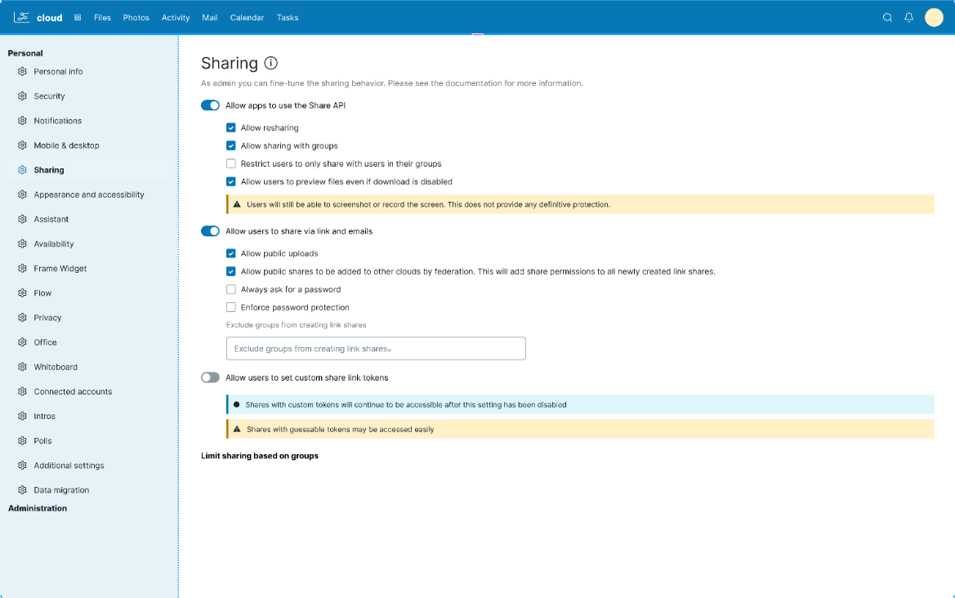Click the gear icon beside Privacy
The image size is (955, 598).
coord(23,318)
